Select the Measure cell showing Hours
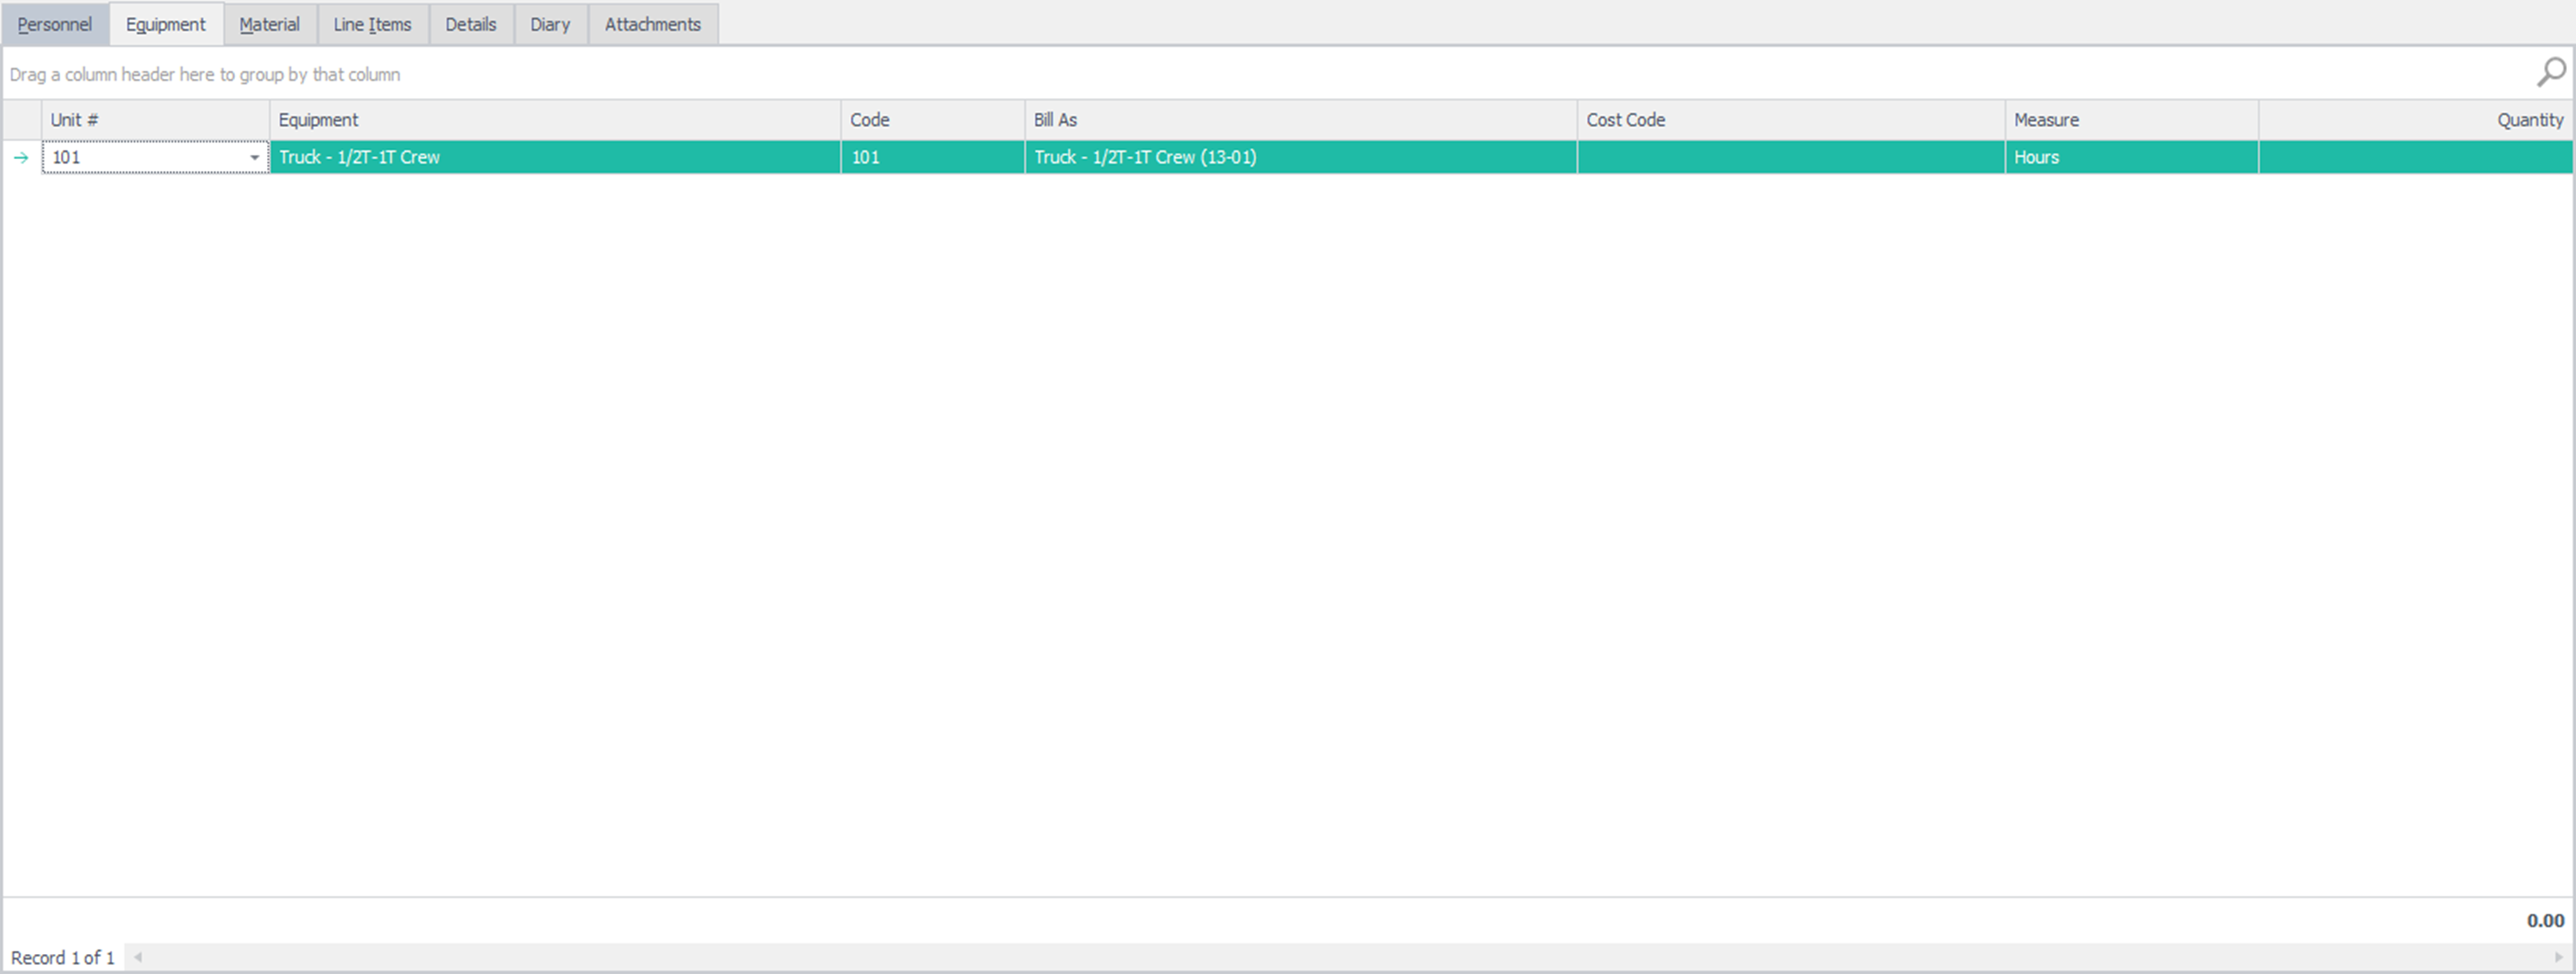The height and width of the screenshot is (974, 2576). [x=2132, y=157]
